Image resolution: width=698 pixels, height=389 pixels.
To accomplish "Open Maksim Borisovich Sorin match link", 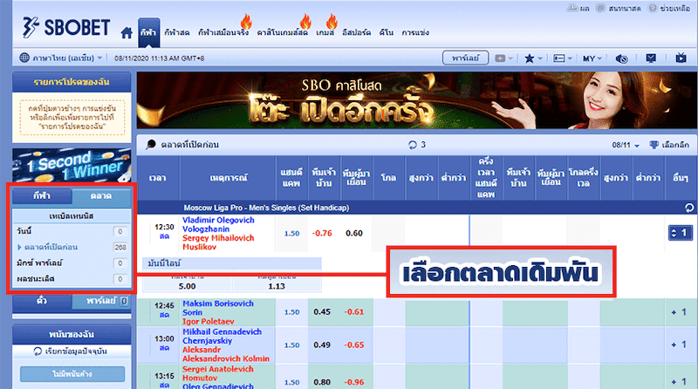I will pyautogui.click(x=217, y=308).
